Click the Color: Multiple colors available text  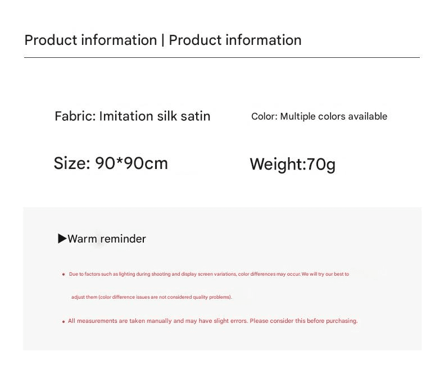[319, 116]
